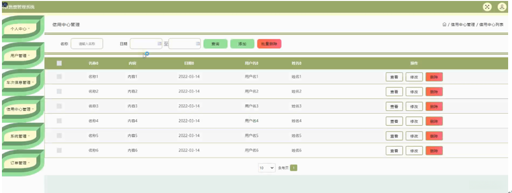This screenshot has height=193, width=512.
Task: Check the row checkbox for 名称1
Action: click(x=59, y=77)
